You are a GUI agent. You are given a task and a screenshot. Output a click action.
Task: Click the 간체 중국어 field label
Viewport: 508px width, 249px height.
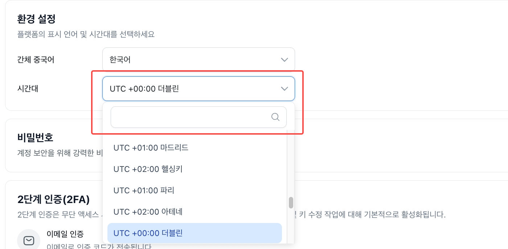pyautogui.click(x=36, y=60)
